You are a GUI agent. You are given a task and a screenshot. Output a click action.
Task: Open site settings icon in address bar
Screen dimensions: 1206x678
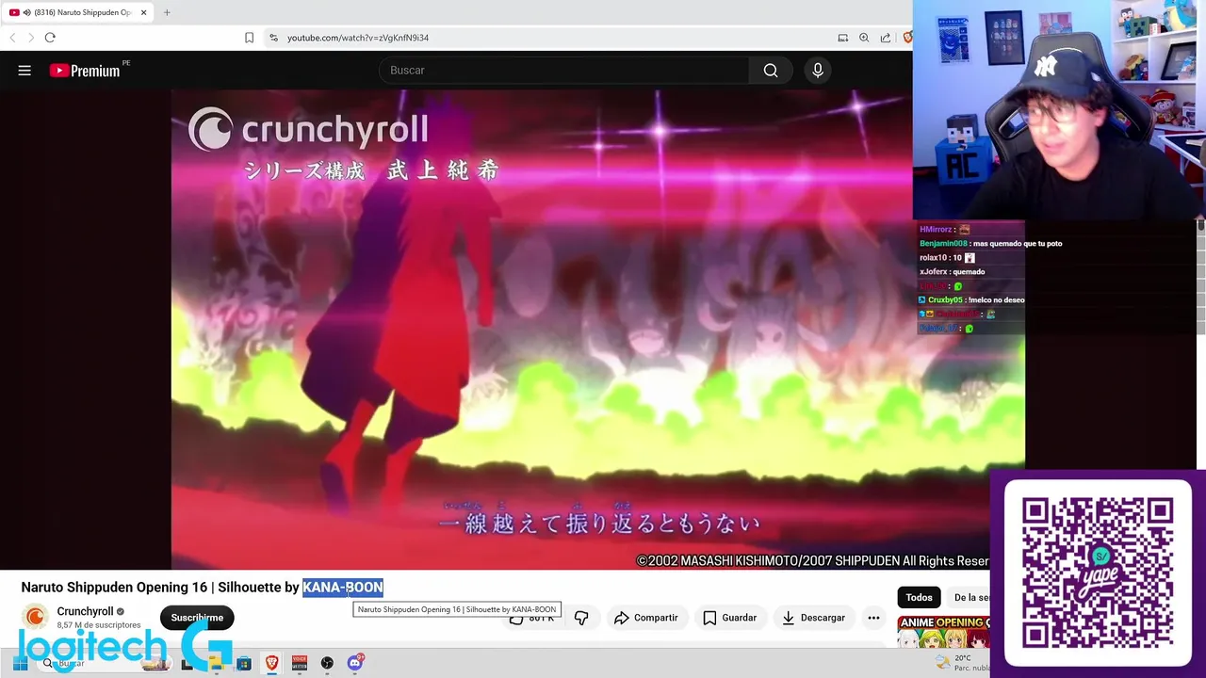(x=273, y=38)
